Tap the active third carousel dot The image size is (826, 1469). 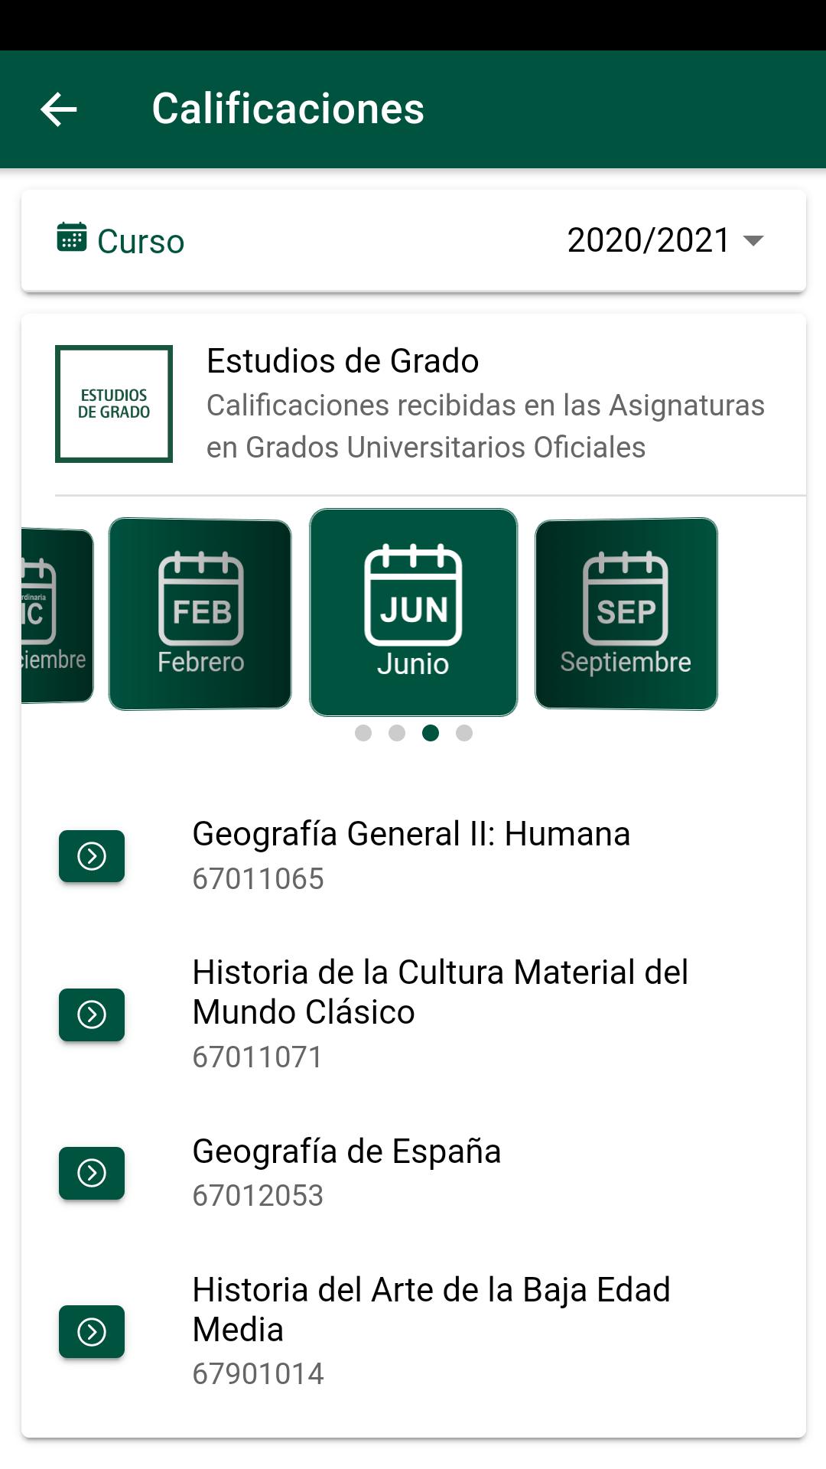[431, 733]
